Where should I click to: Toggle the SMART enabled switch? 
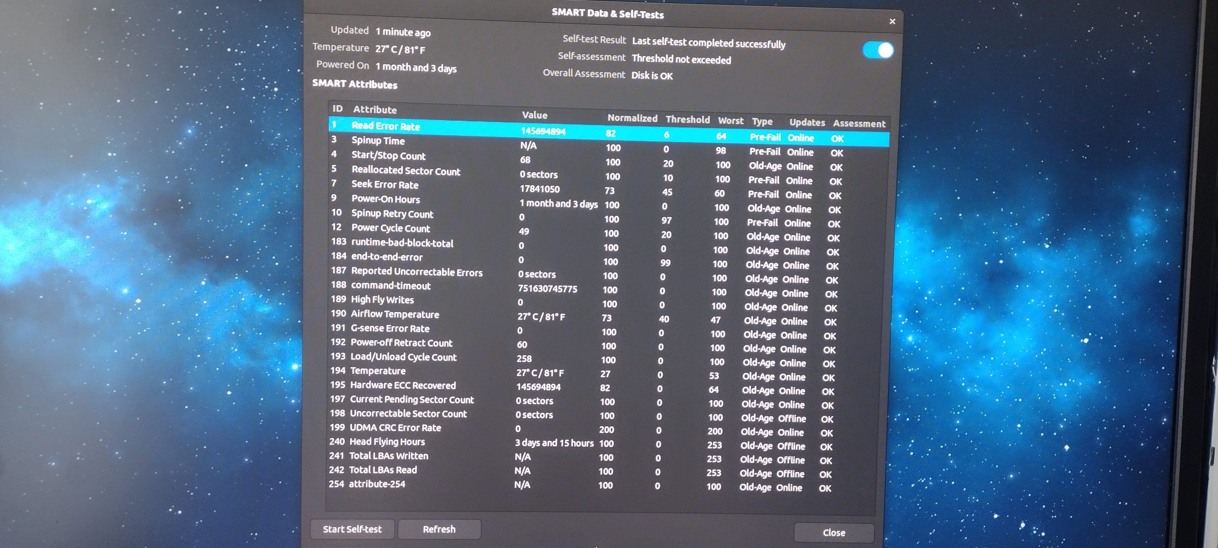click(x=878, y=50)
